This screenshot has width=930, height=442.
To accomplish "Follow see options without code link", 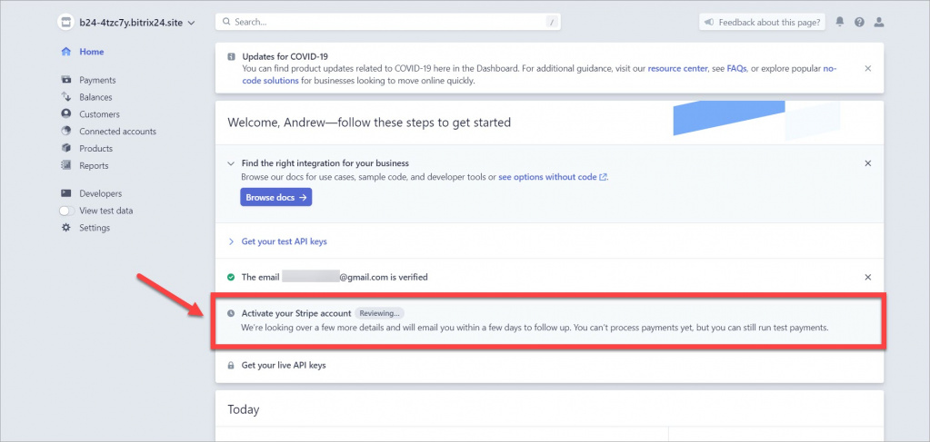I will click(x=552, y=177).
